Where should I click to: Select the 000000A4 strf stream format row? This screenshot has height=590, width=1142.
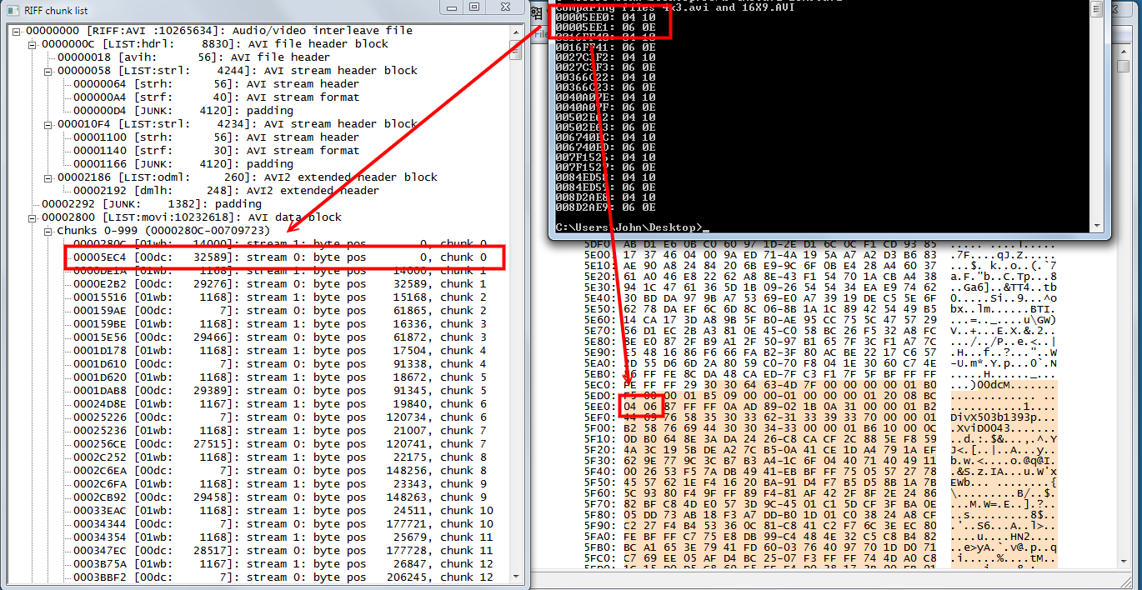216,97
